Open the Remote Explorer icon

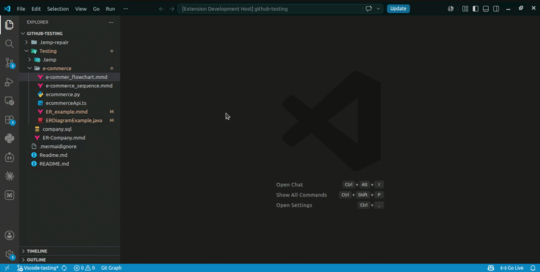9,100
